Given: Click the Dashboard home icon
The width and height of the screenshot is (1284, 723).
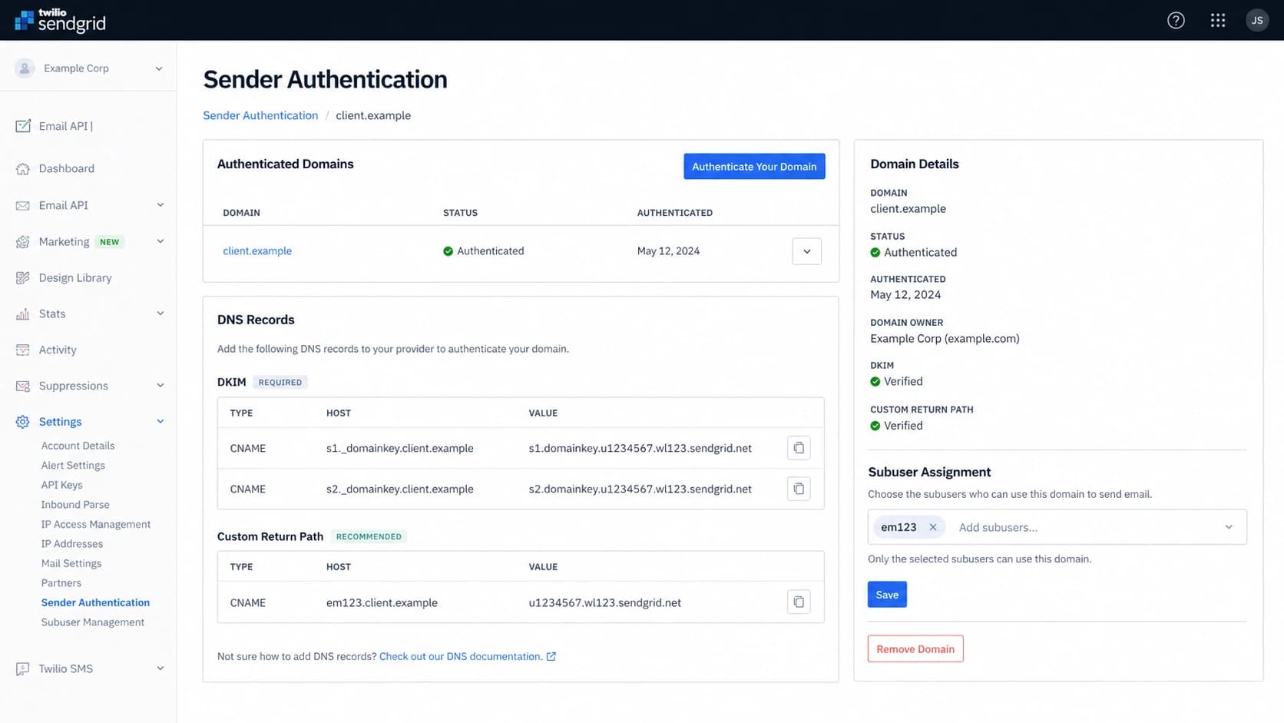Looking at the screenshot, I should tap(23, 169).
